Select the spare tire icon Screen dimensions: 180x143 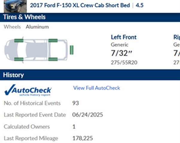point(72,50)
